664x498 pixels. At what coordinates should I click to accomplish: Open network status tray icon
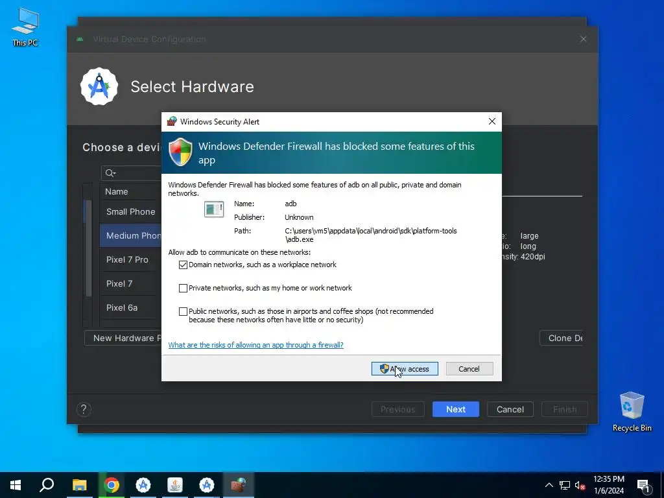point(565,485)
